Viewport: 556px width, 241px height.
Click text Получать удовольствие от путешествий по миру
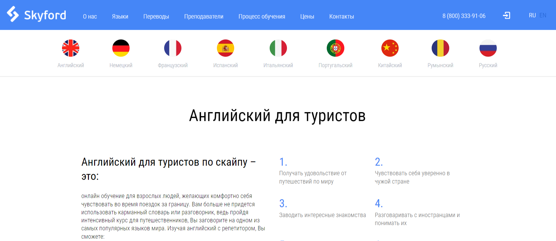click(x=313, y=177)
